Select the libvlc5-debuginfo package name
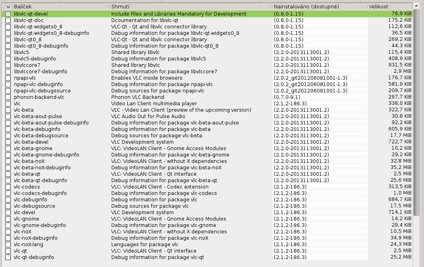 tap(35, 58)
